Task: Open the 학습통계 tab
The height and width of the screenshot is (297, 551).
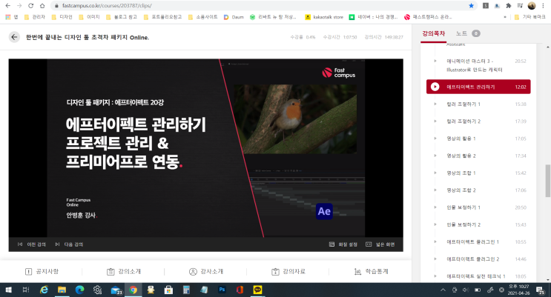Action: (371, 271)
